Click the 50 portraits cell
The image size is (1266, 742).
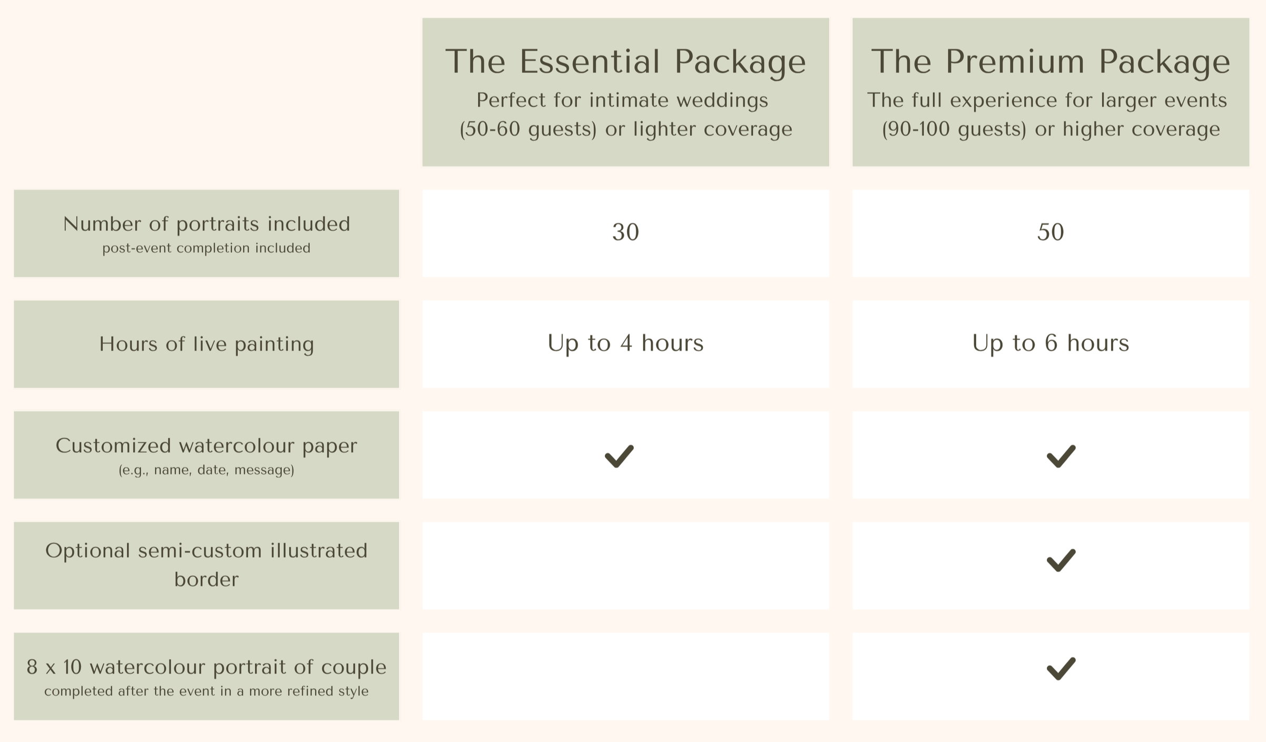click(x=1051, y=233)
